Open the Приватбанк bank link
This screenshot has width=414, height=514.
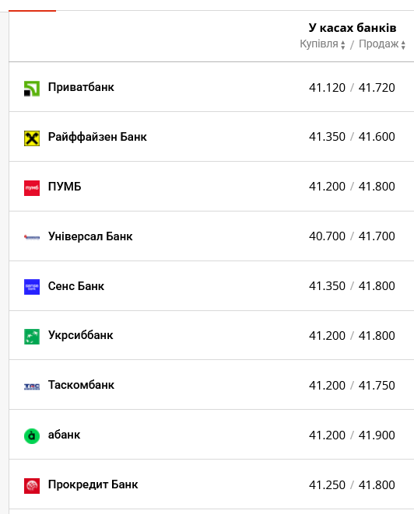coord(81,87)
